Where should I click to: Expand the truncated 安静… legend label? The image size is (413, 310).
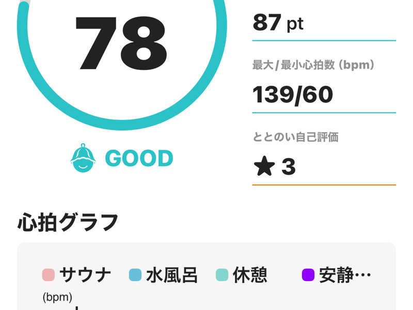click(x=345, y=275)
